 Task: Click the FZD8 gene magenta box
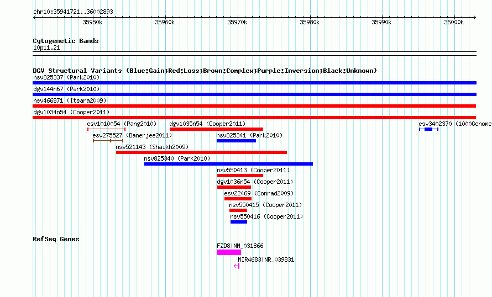[x=229, y=252]
